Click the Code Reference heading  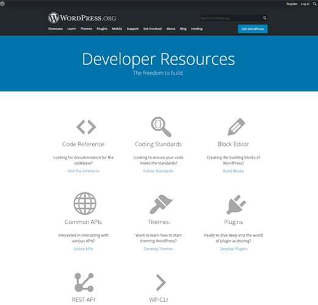click(x=84, y=144)
